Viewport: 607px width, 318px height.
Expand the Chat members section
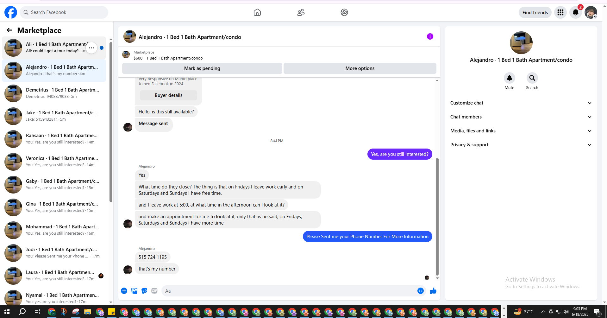(x=521, y=117)
